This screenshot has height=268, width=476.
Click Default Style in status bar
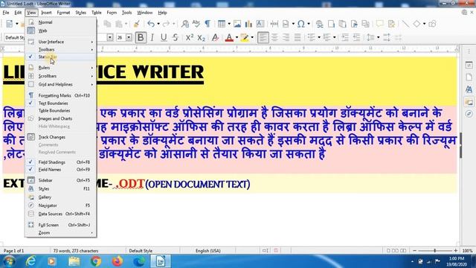pyautogui.click(x=141, y=251)
